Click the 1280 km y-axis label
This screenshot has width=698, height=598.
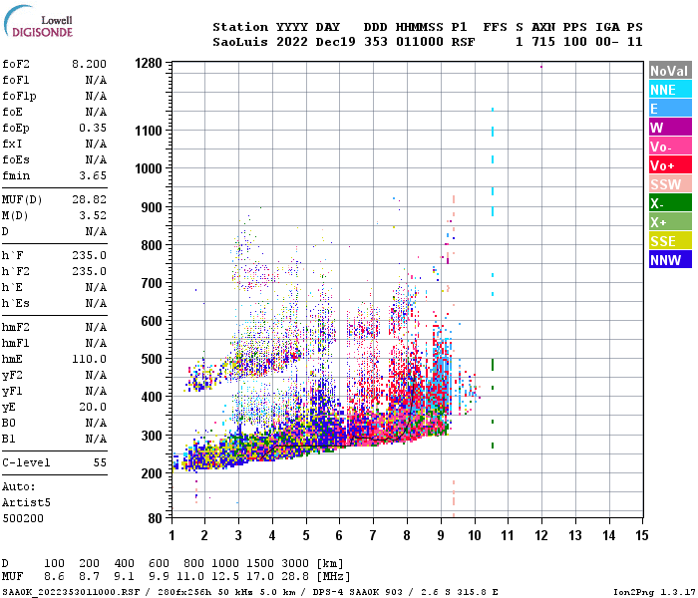tap(149, 63)
